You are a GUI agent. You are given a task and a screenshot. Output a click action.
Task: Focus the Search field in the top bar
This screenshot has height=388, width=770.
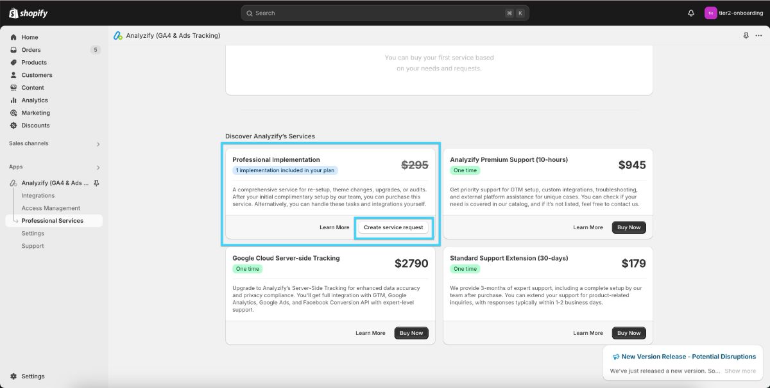(385, 13)
